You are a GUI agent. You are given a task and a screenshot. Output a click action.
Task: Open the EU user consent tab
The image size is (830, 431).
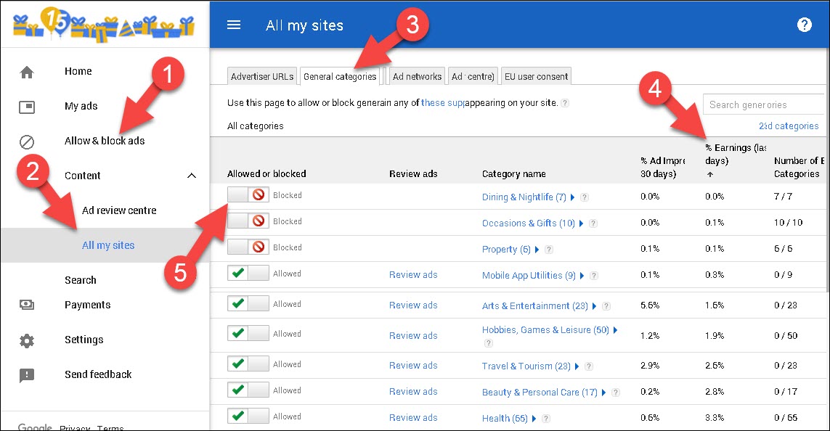(537, 76)
